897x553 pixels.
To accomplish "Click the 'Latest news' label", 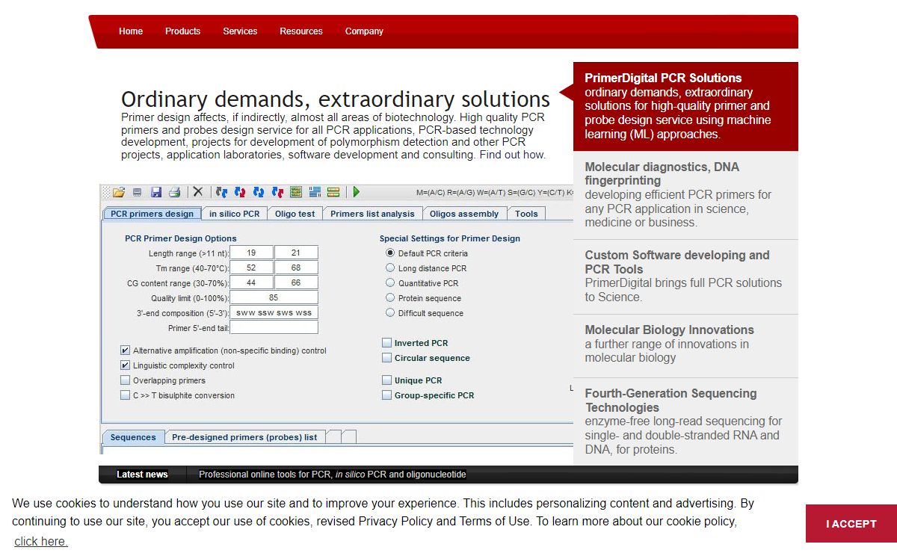I will click(142, 475).
